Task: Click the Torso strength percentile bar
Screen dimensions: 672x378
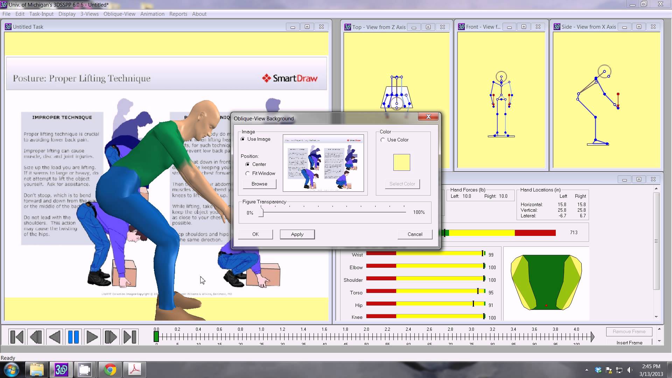Action: (426, 291)
